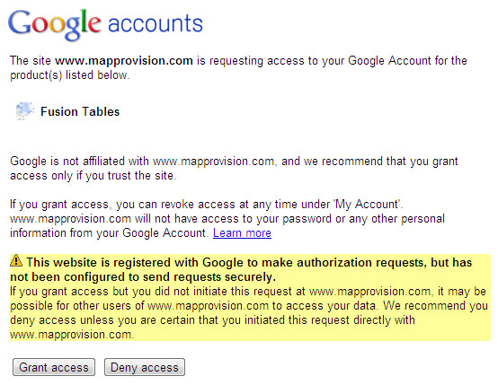Click www.mapprovision.com in the 'not affiliated' sentence
The width and height of the screenshot is (498, 385).
pyautogui.click(x=213, y=162)
